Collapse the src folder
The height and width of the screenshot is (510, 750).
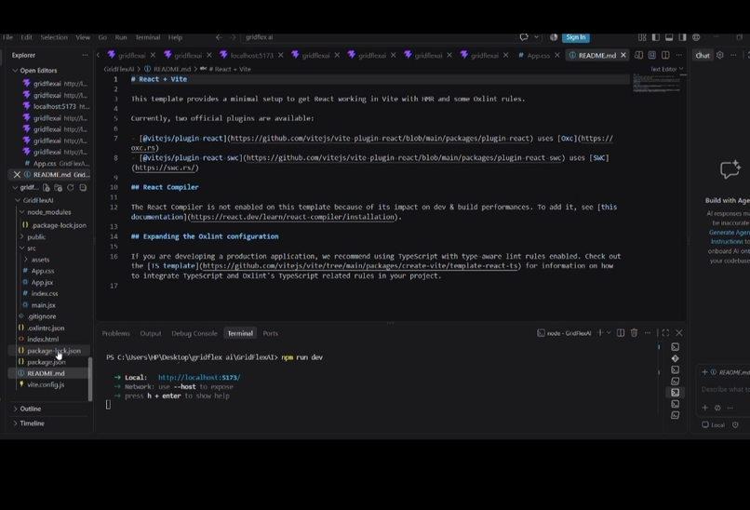point(22,248)
